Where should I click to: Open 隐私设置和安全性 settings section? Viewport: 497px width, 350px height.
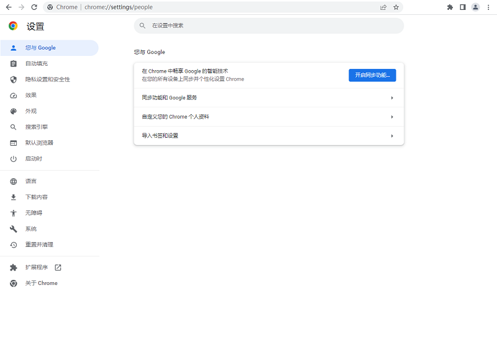(x=47, y=79)
